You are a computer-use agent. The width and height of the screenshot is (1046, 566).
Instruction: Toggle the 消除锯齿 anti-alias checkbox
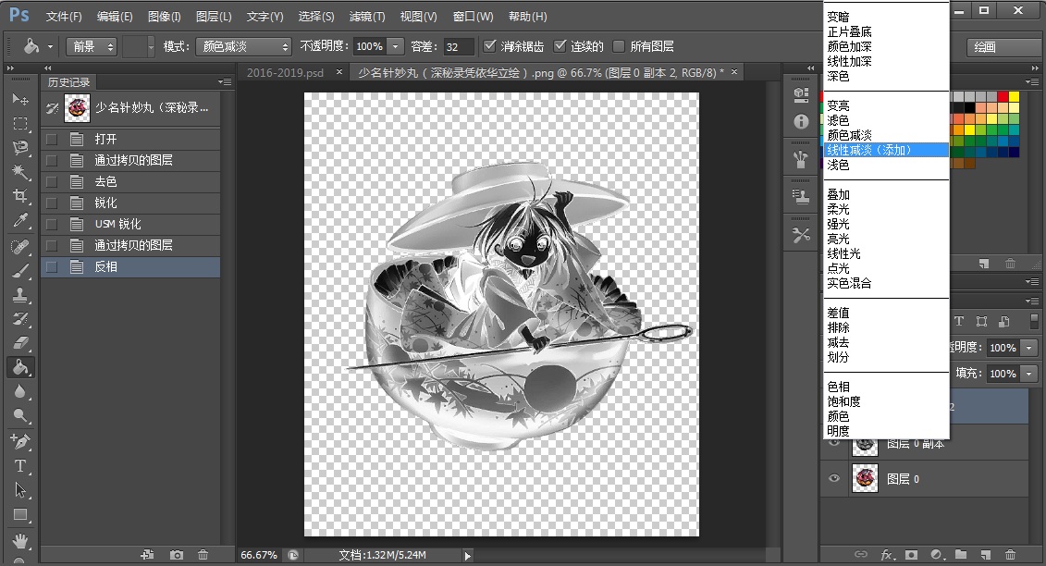pos(489,46)
